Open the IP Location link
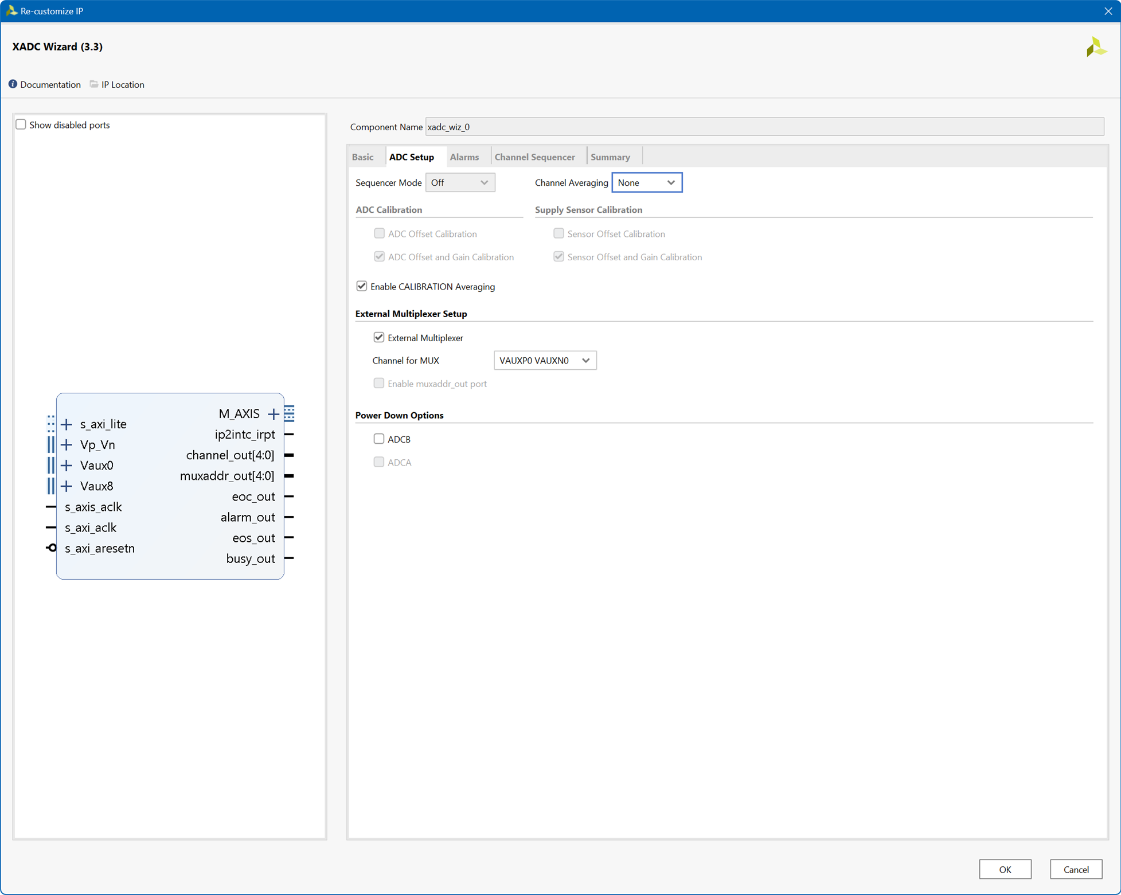1121x895 pixels. tap(123, 84)
